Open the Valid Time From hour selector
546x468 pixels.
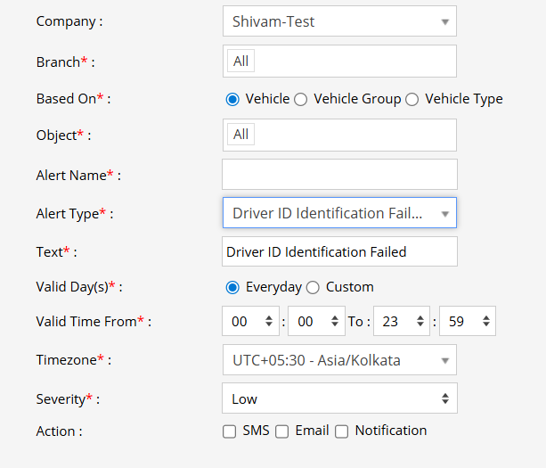click(250, 321)
